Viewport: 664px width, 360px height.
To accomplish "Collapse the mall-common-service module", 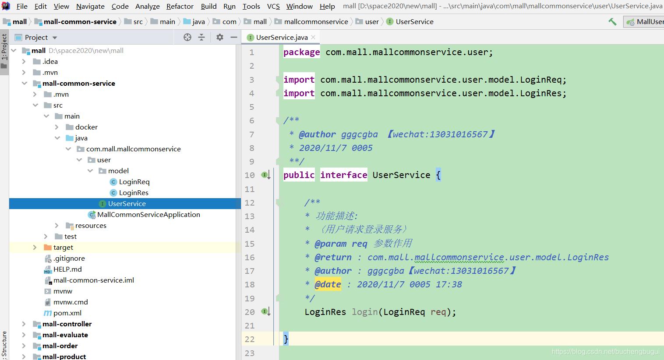I will tap(24, 83).
